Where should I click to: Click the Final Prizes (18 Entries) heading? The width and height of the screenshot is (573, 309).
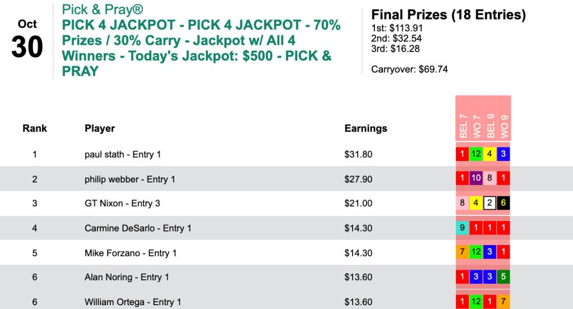click(449, 15)
